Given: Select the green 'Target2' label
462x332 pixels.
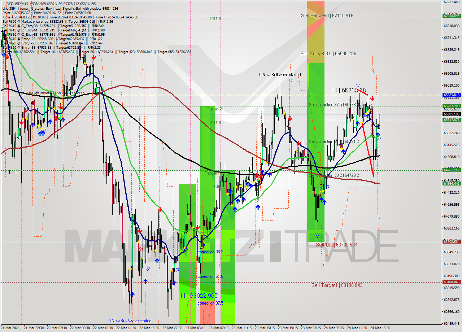Looking at the screenshot, I should tap(214, 109).
